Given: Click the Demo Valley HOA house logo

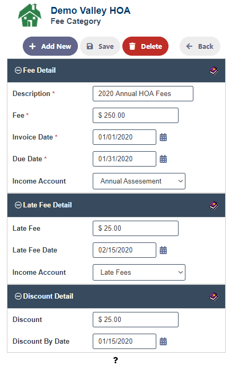Looking at the screenshot, I should click(30, 15).
